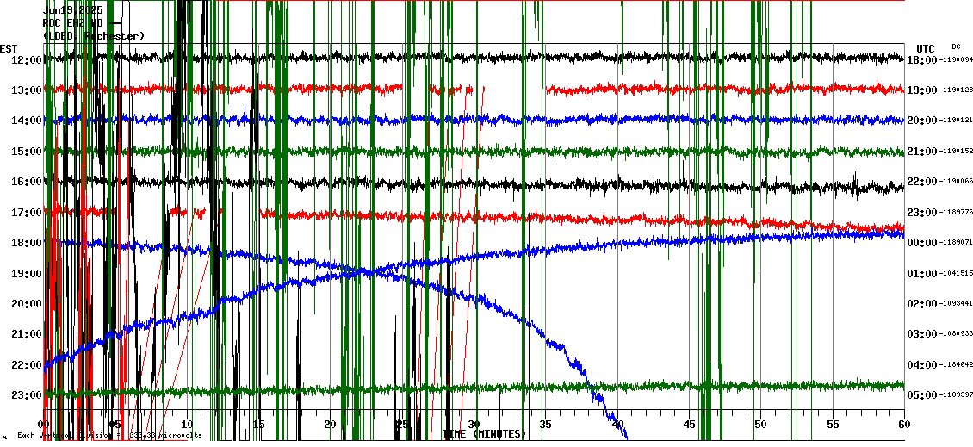This screenshot has height=447, width=973.
Task: Select the 05:00 UTC hour label
Action: tap(921, 394)
